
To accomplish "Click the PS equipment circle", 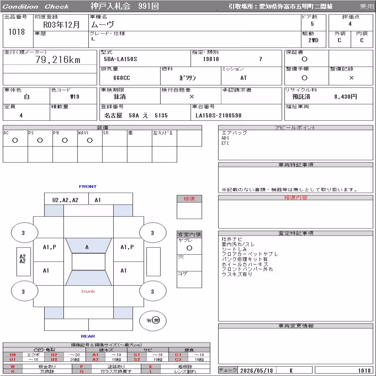I will tap(40, 140).
